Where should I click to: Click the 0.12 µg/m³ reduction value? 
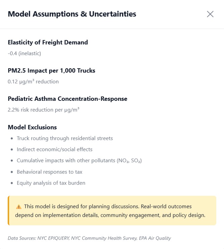click(x=33, y=81)
